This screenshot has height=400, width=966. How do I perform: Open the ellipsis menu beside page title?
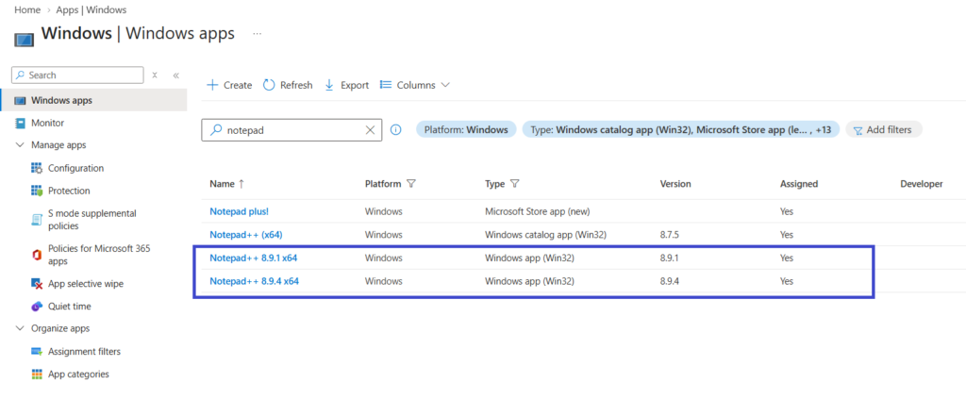tap(257, 34)
